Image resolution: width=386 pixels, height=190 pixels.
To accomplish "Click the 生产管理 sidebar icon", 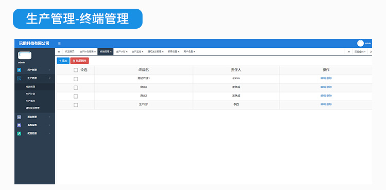I will [x=19, y=78].
